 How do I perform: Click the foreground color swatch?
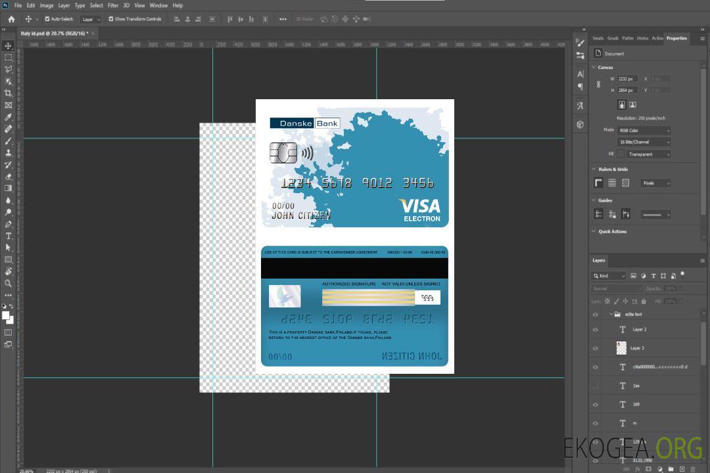tap(6, 316)
